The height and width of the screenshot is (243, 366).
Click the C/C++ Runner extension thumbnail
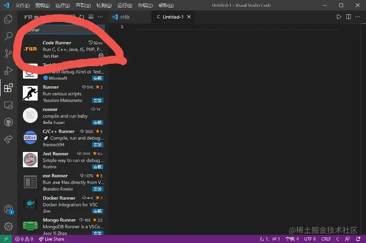(30, 138)
